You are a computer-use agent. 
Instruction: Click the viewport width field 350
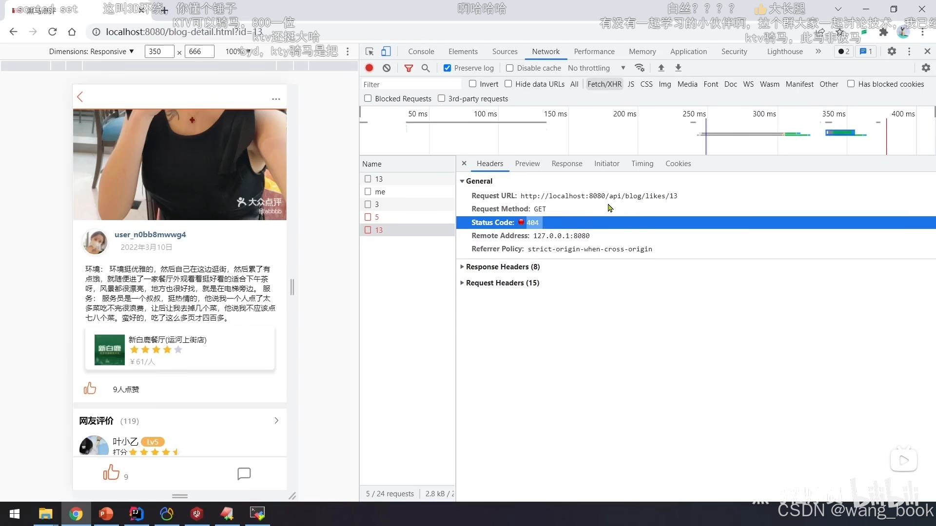pos(159,52)
